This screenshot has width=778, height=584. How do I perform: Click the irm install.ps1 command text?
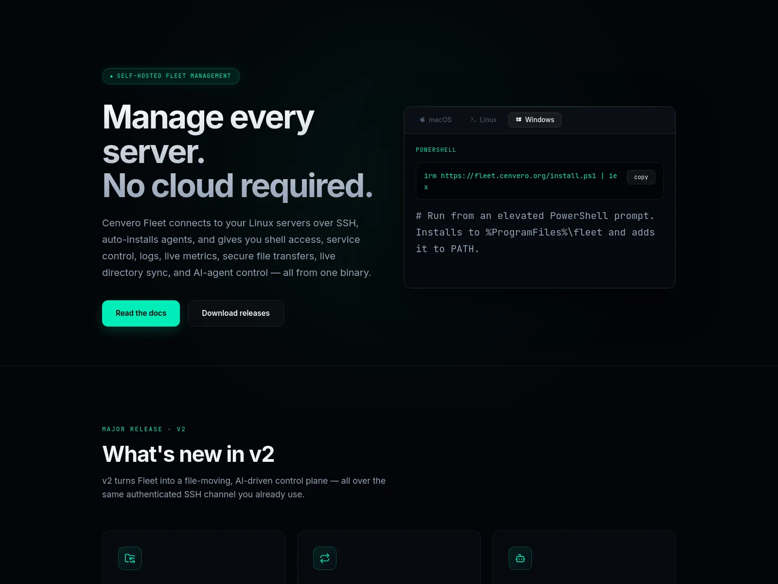tap(520, 181)
